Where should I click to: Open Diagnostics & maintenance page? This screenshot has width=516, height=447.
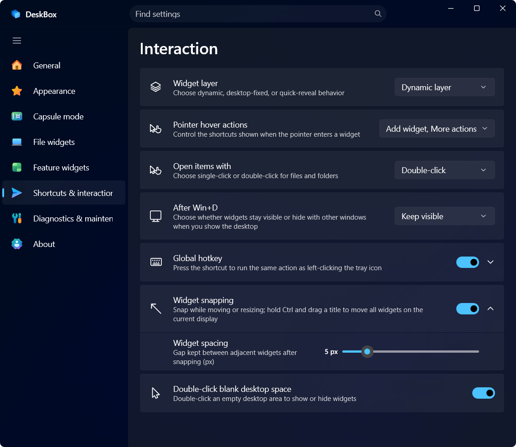(64, 218)
